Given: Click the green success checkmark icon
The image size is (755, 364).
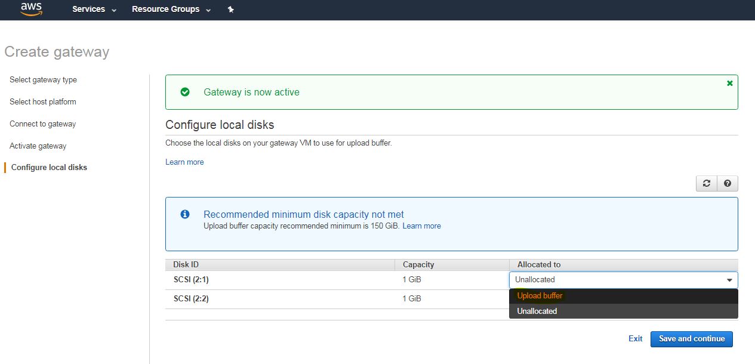Looking at the screenshot, I should (x=185, y=92).
